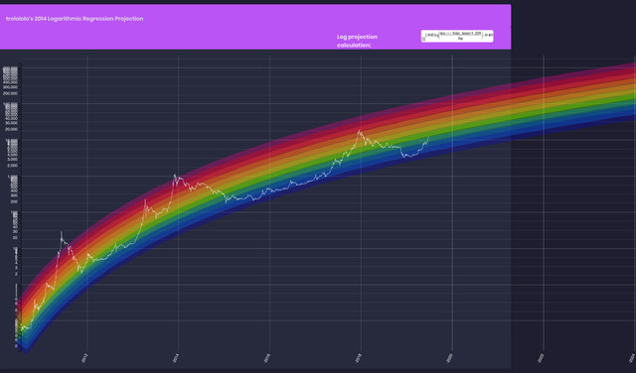This screenshot has width=636, height=373.
Task: Click the price peak near 2018 gridline
Action: pyautogui.click(x=359, y=131)
